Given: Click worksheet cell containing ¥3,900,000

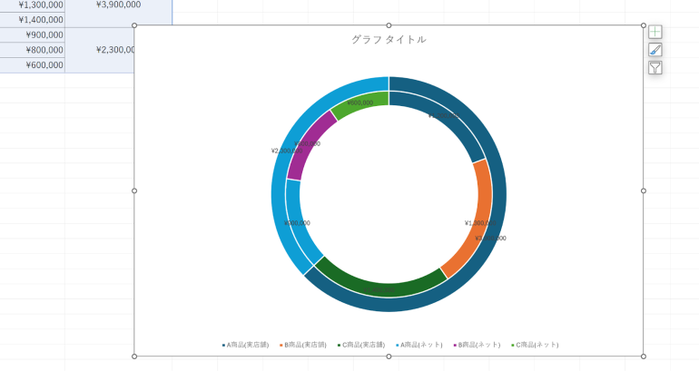Looking at the screenshot, I should (x=119, y=5).
